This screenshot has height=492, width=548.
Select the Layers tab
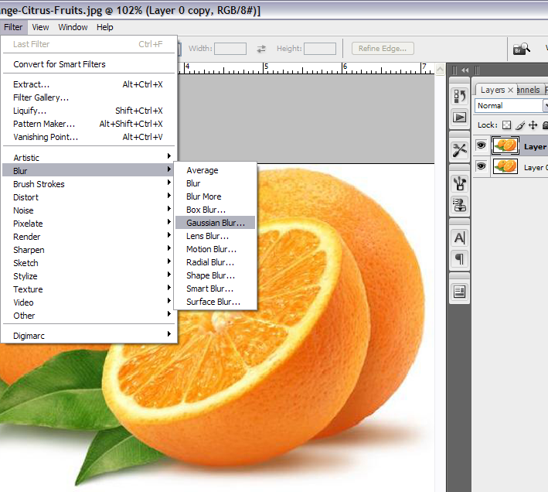click(x=492, y=90)
